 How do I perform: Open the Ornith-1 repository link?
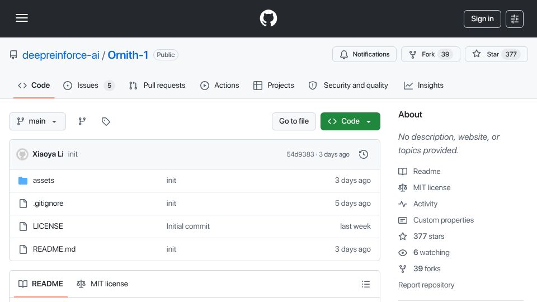pos(128,55)
